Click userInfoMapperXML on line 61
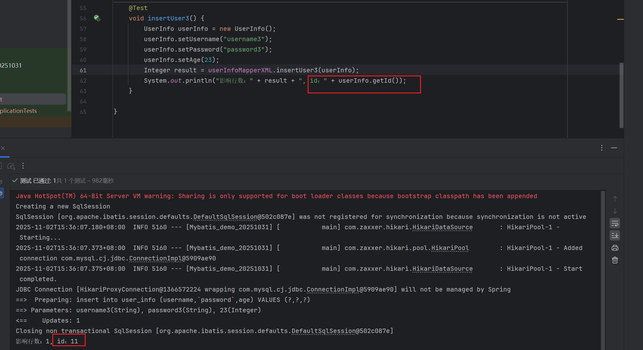The height and width of the screenshot is (350, 643). tap(240, 70)
